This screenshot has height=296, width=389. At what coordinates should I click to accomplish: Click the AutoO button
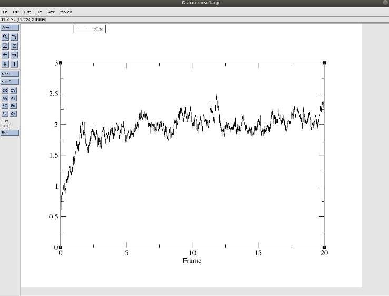coord(9,82)
